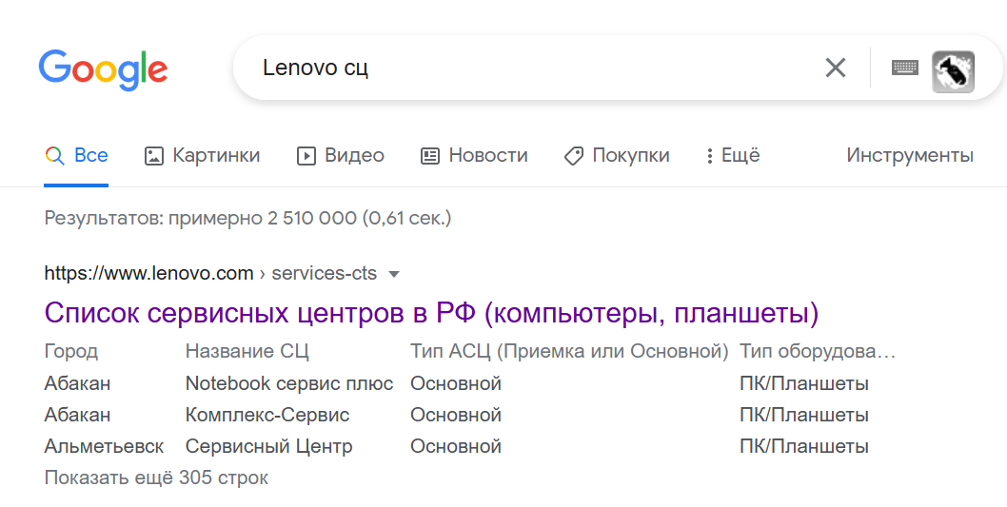Select the Все results tab
Image resolution: width=1007 pixels, height=507 pixels.
coord(90,155)
